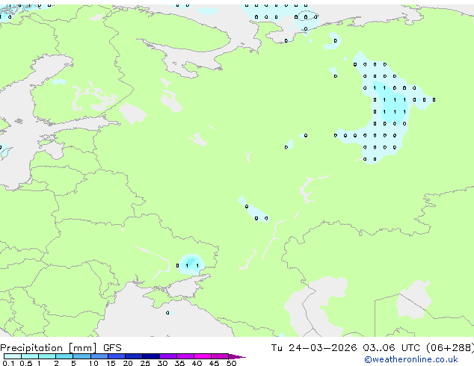Pick the 15–20 mm legend color swatch
The width and height of the screenshot is (474, 366).
tap(117, 356)
